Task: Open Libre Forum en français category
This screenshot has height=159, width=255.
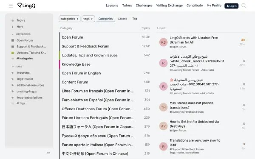Action: point(98,91)
